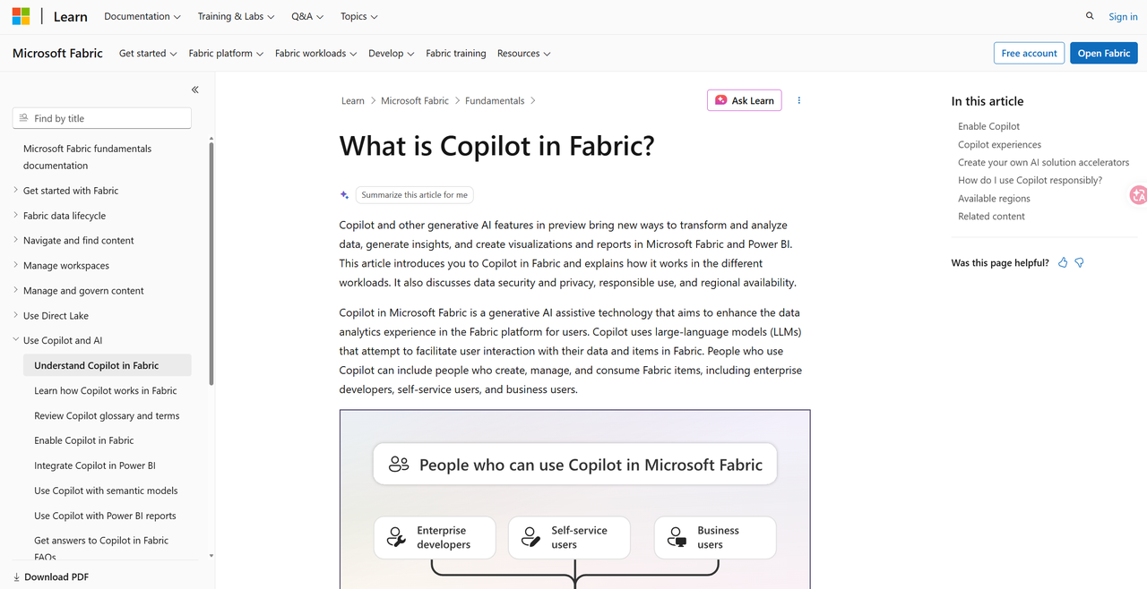Expand the Get started with Fabric node
This screenshot has width=1147, height=589.
[x=16, y=190]
